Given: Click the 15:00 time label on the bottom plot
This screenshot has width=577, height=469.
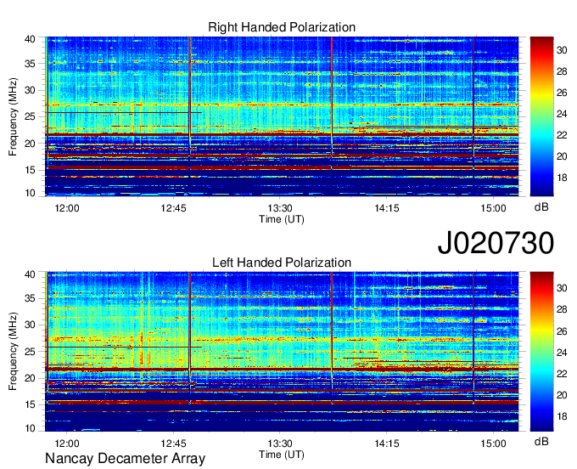Looking at the screenshot, I should (x=493, y=444).
